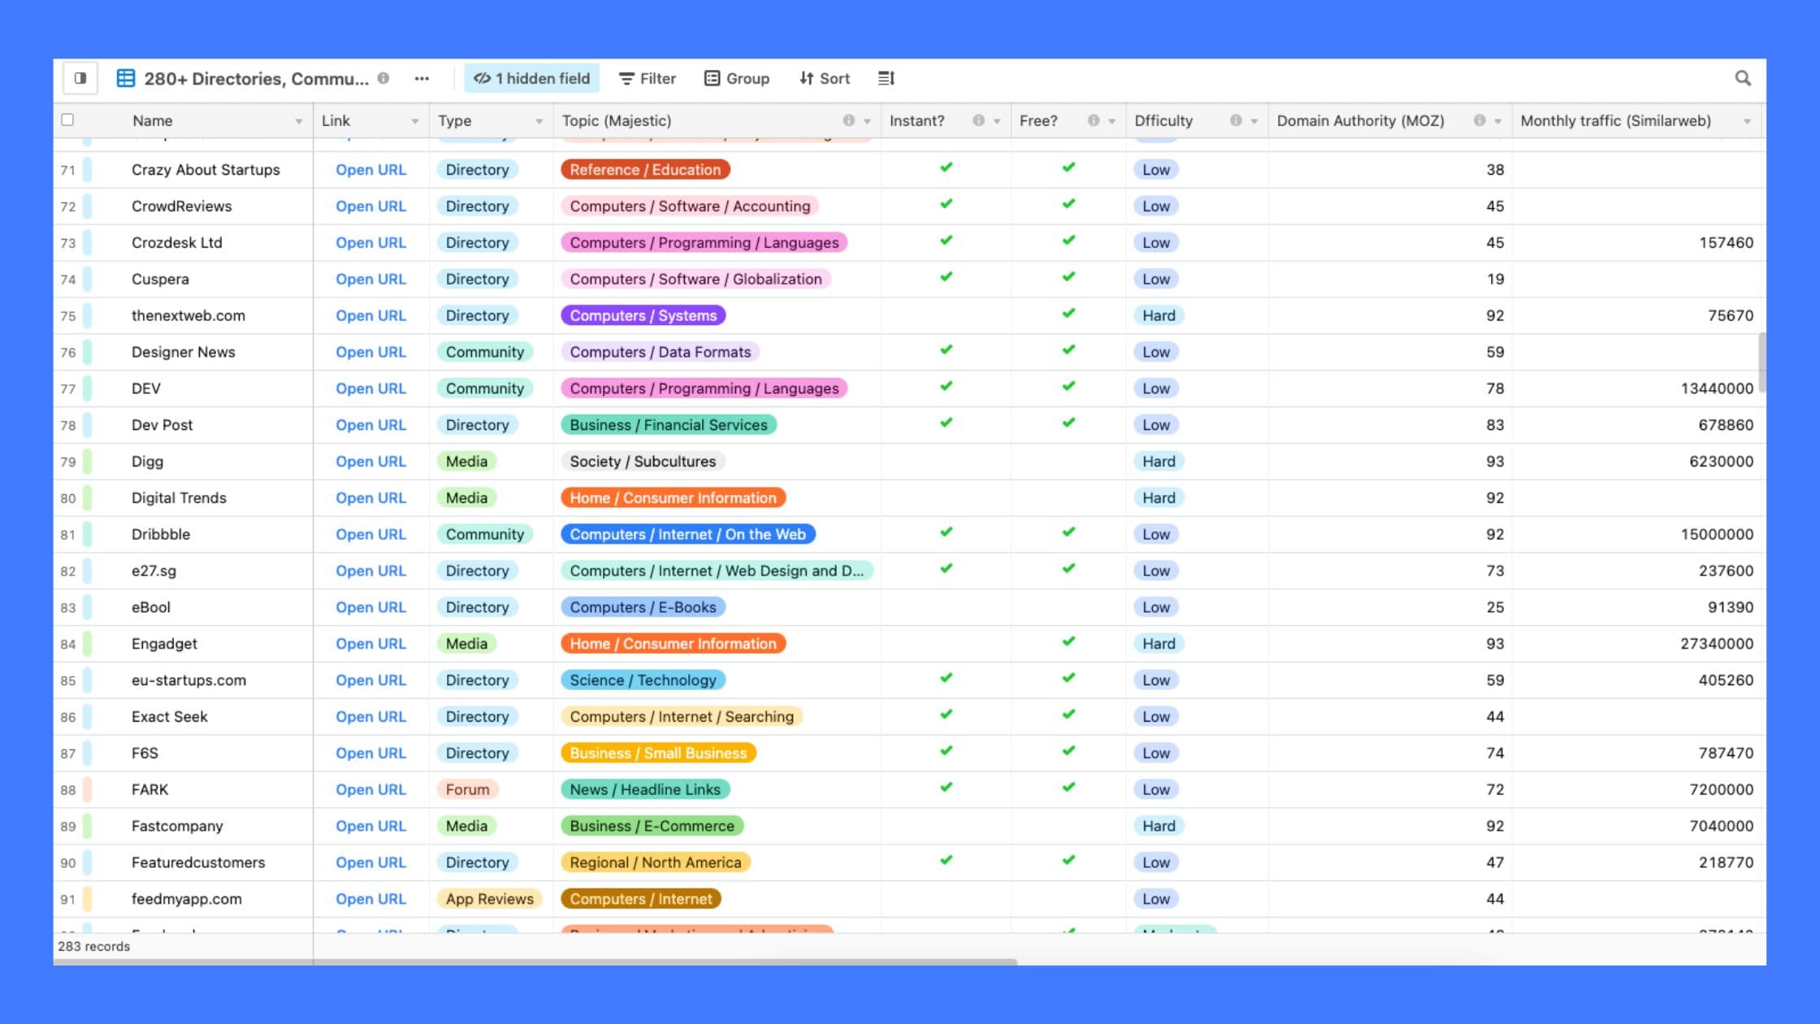
Task: Open the Filter panel
Action: click(x=648, y=78)
